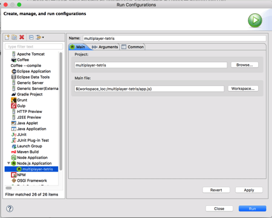272x218 pixels.
Task: Select the Launch Group label
Action: point(30,146)
